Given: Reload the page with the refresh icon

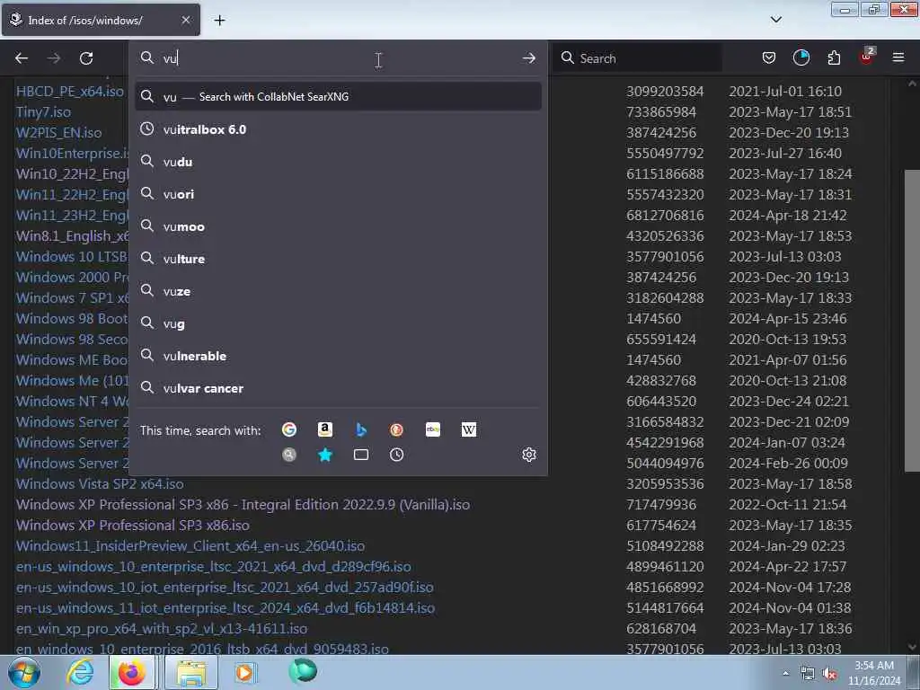Looking at the screenshot, I should pos(86,58).
